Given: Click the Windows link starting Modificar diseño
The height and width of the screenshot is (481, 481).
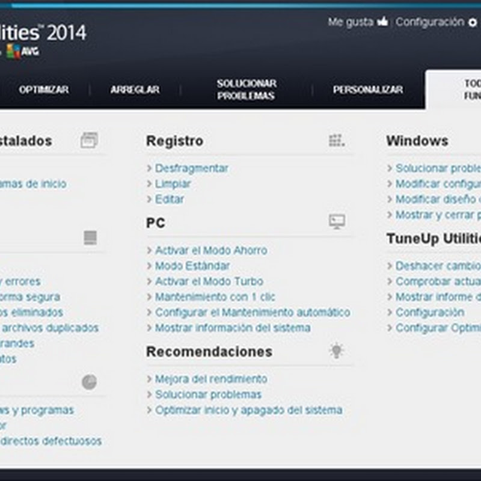Looking at the screenshot, I should (x=438, y=199).
